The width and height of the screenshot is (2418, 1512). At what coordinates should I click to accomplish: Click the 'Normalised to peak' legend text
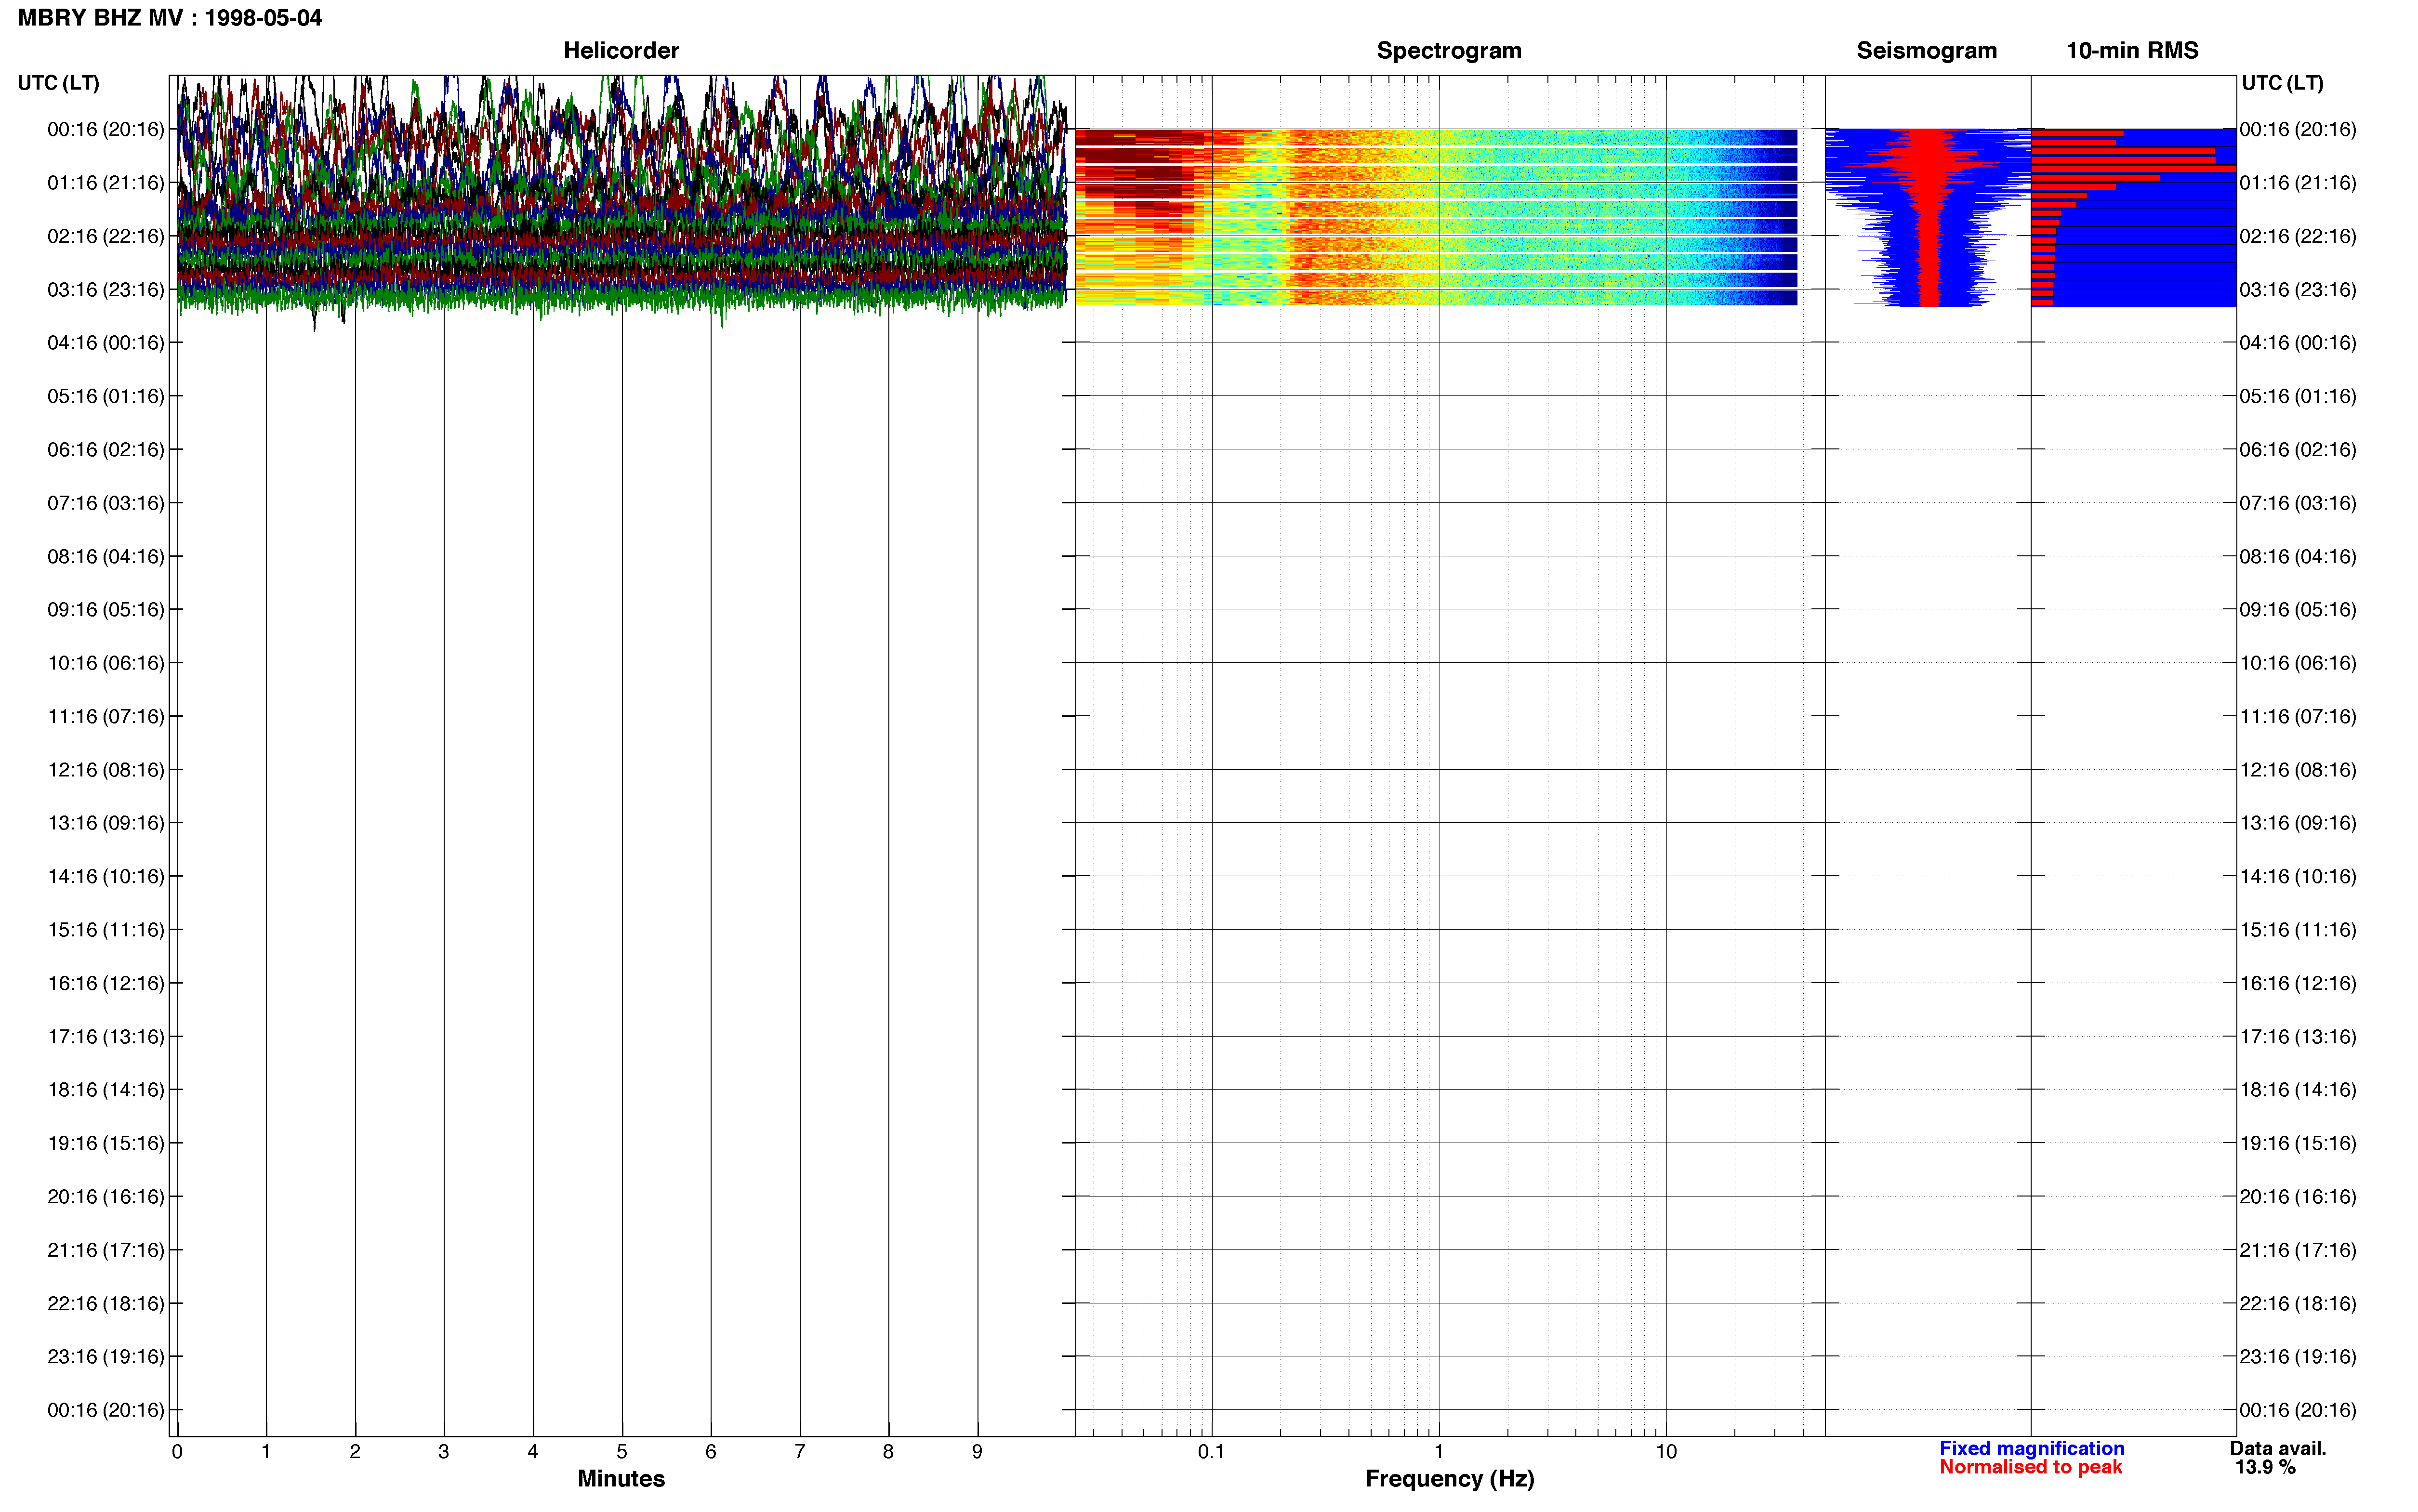click(x=2030, y=1467)
